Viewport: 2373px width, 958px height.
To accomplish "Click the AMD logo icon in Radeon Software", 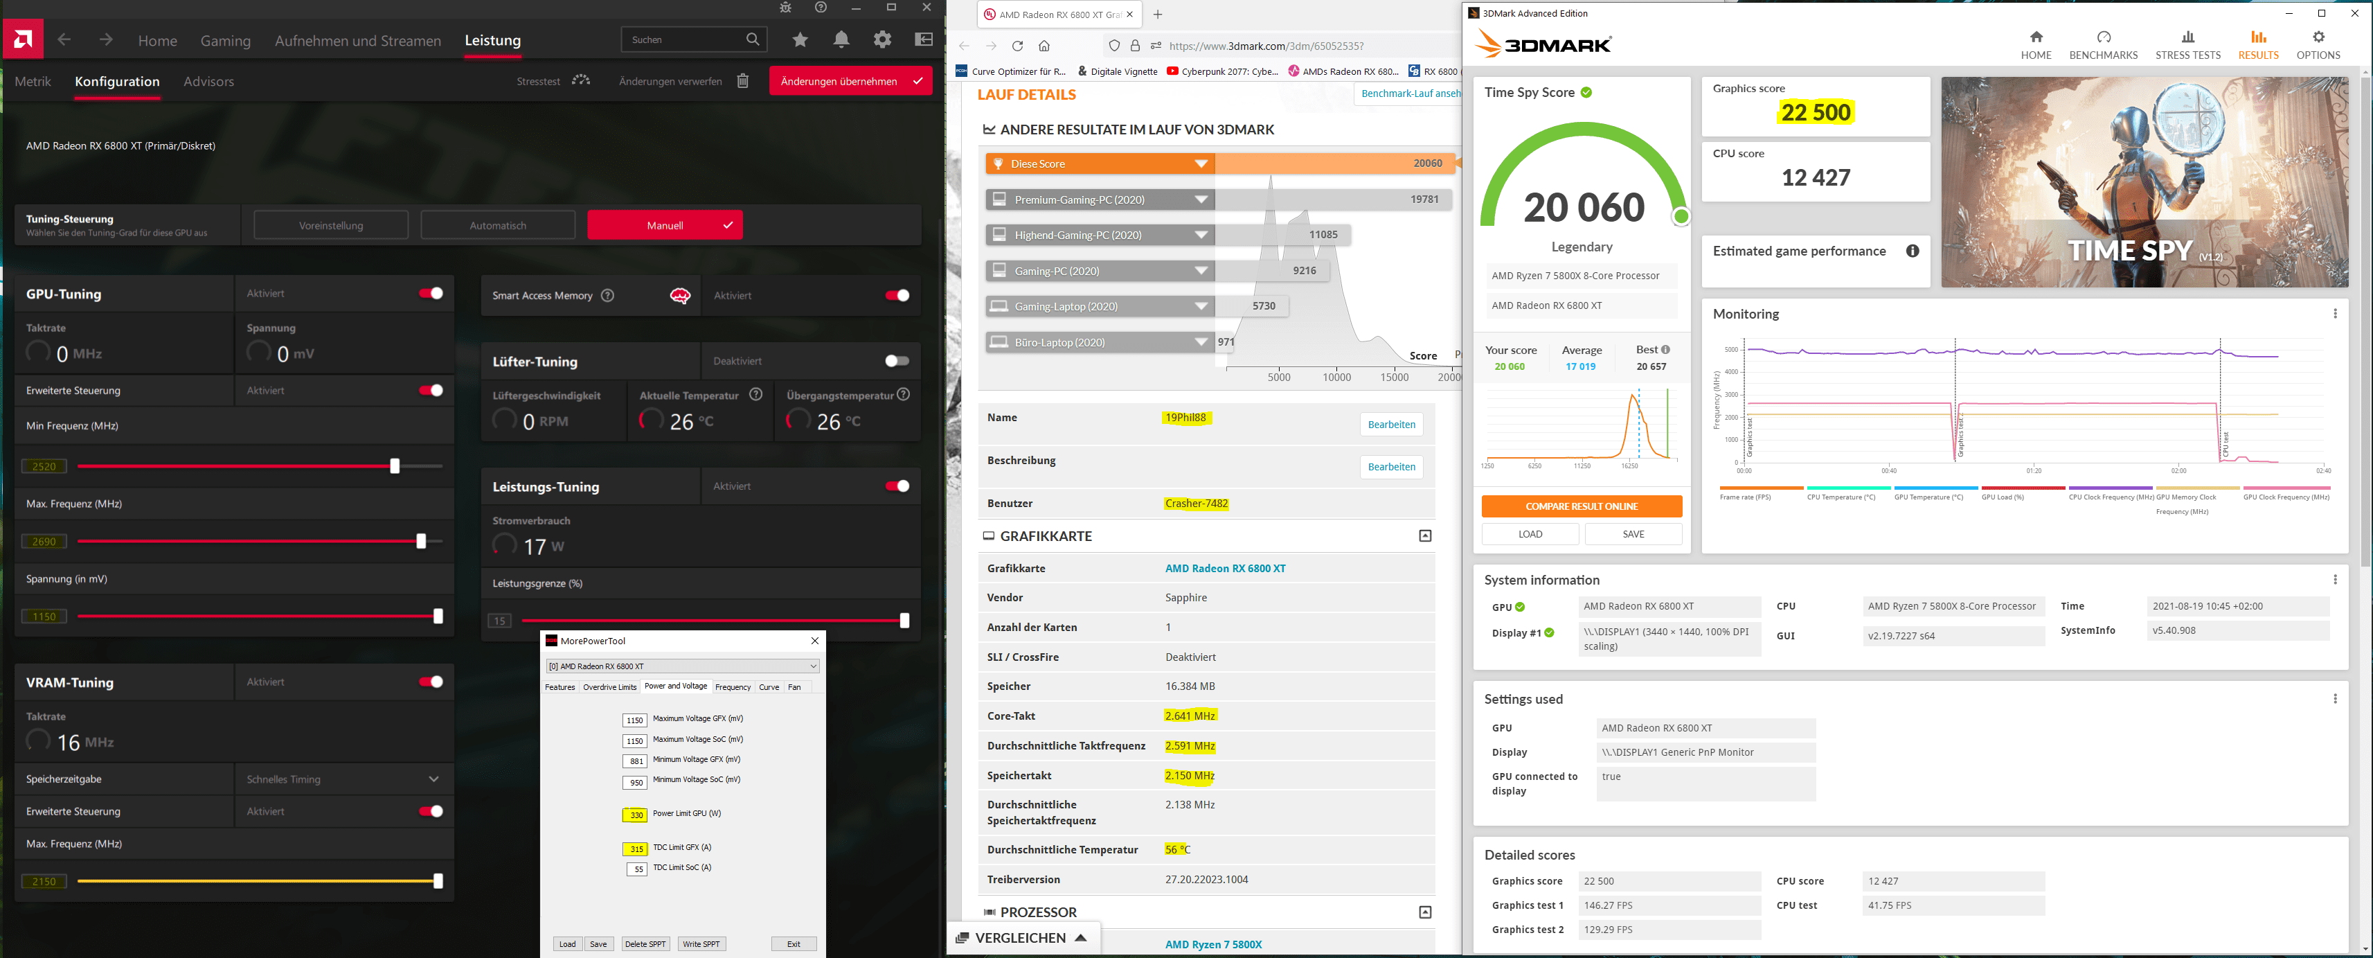I will click(23, 39).
